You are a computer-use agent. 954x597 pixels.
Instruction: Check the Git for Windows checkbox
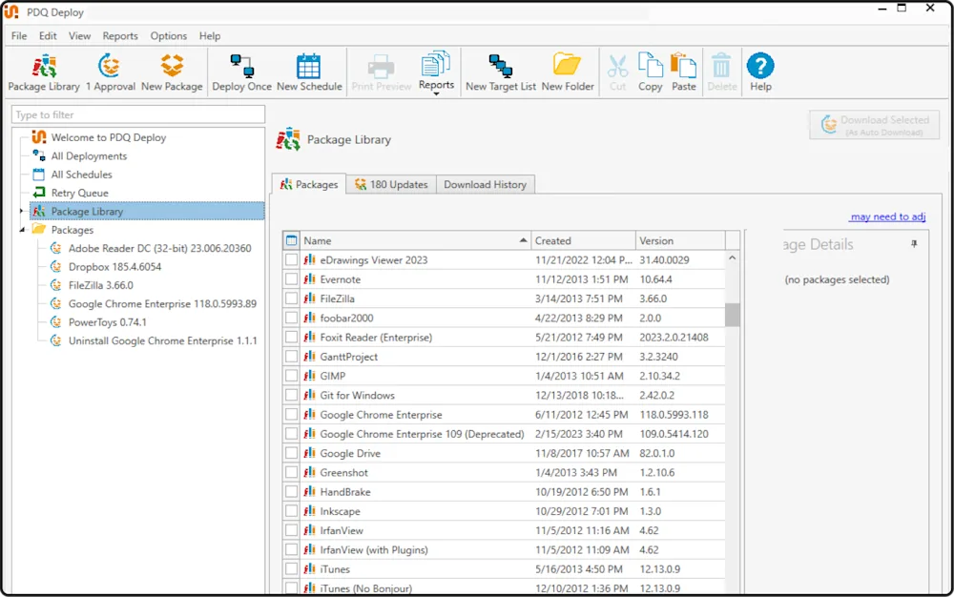pyautogui.click(x=291, y=395)
